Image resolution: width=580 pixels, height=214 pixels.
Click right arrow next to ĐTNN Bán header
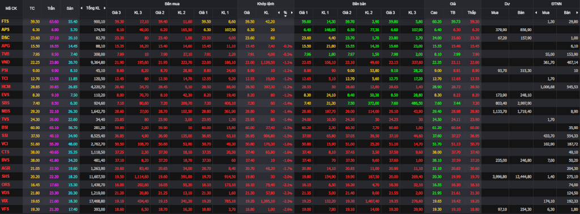tap(578, 12)
